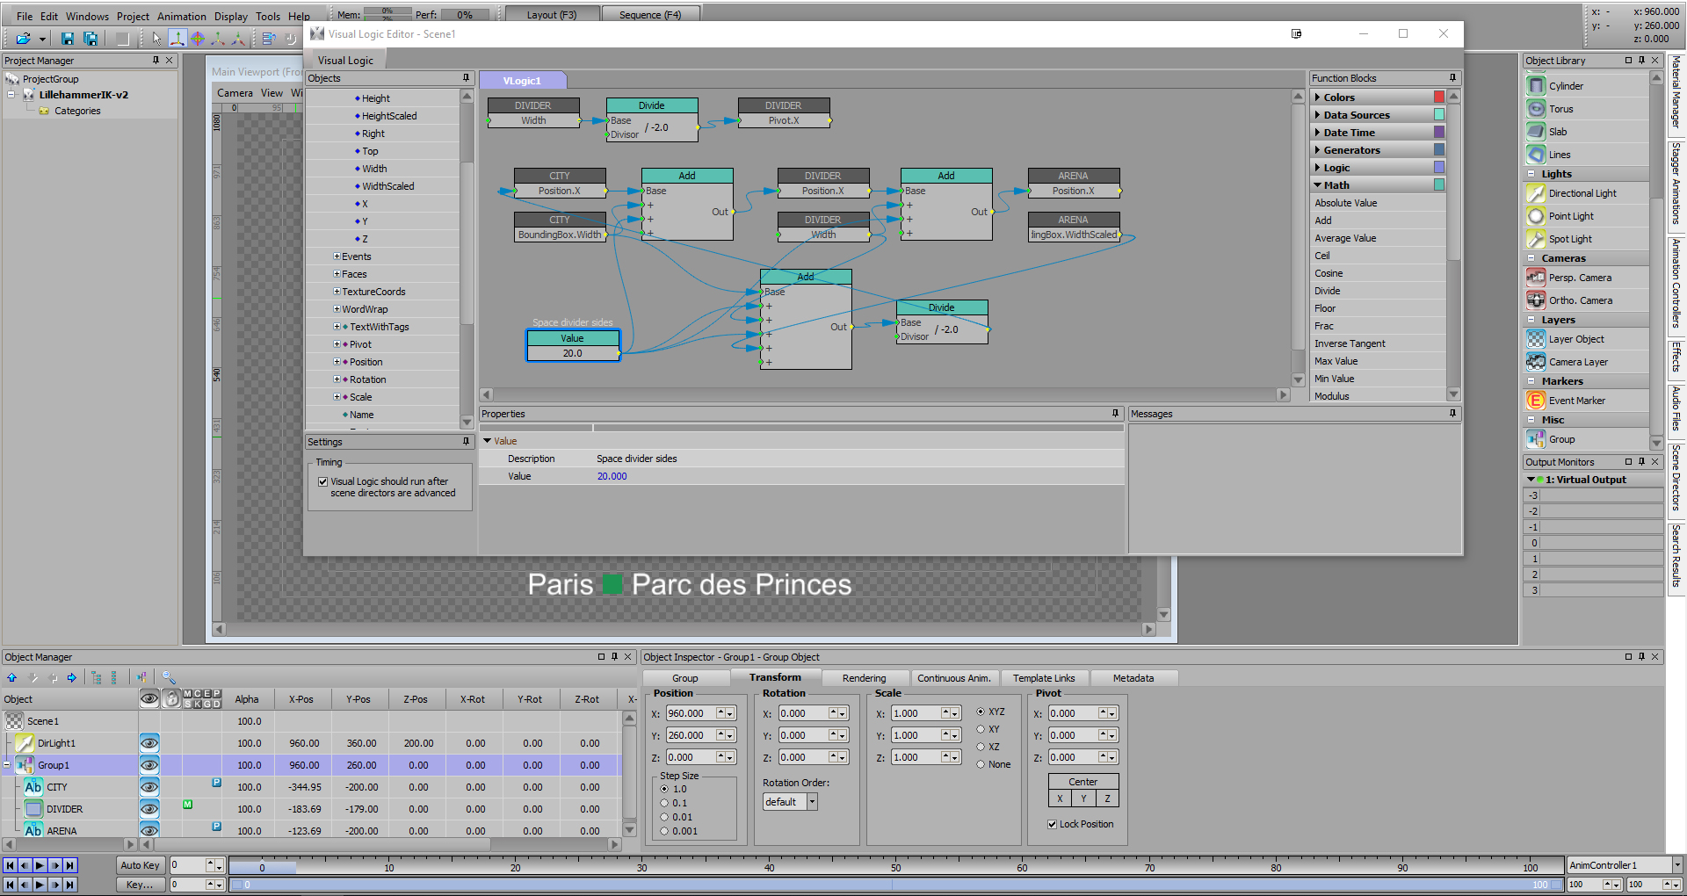Switch to the Rendering tab
This screenshot has height=896, width=1687.
[864, 678]
